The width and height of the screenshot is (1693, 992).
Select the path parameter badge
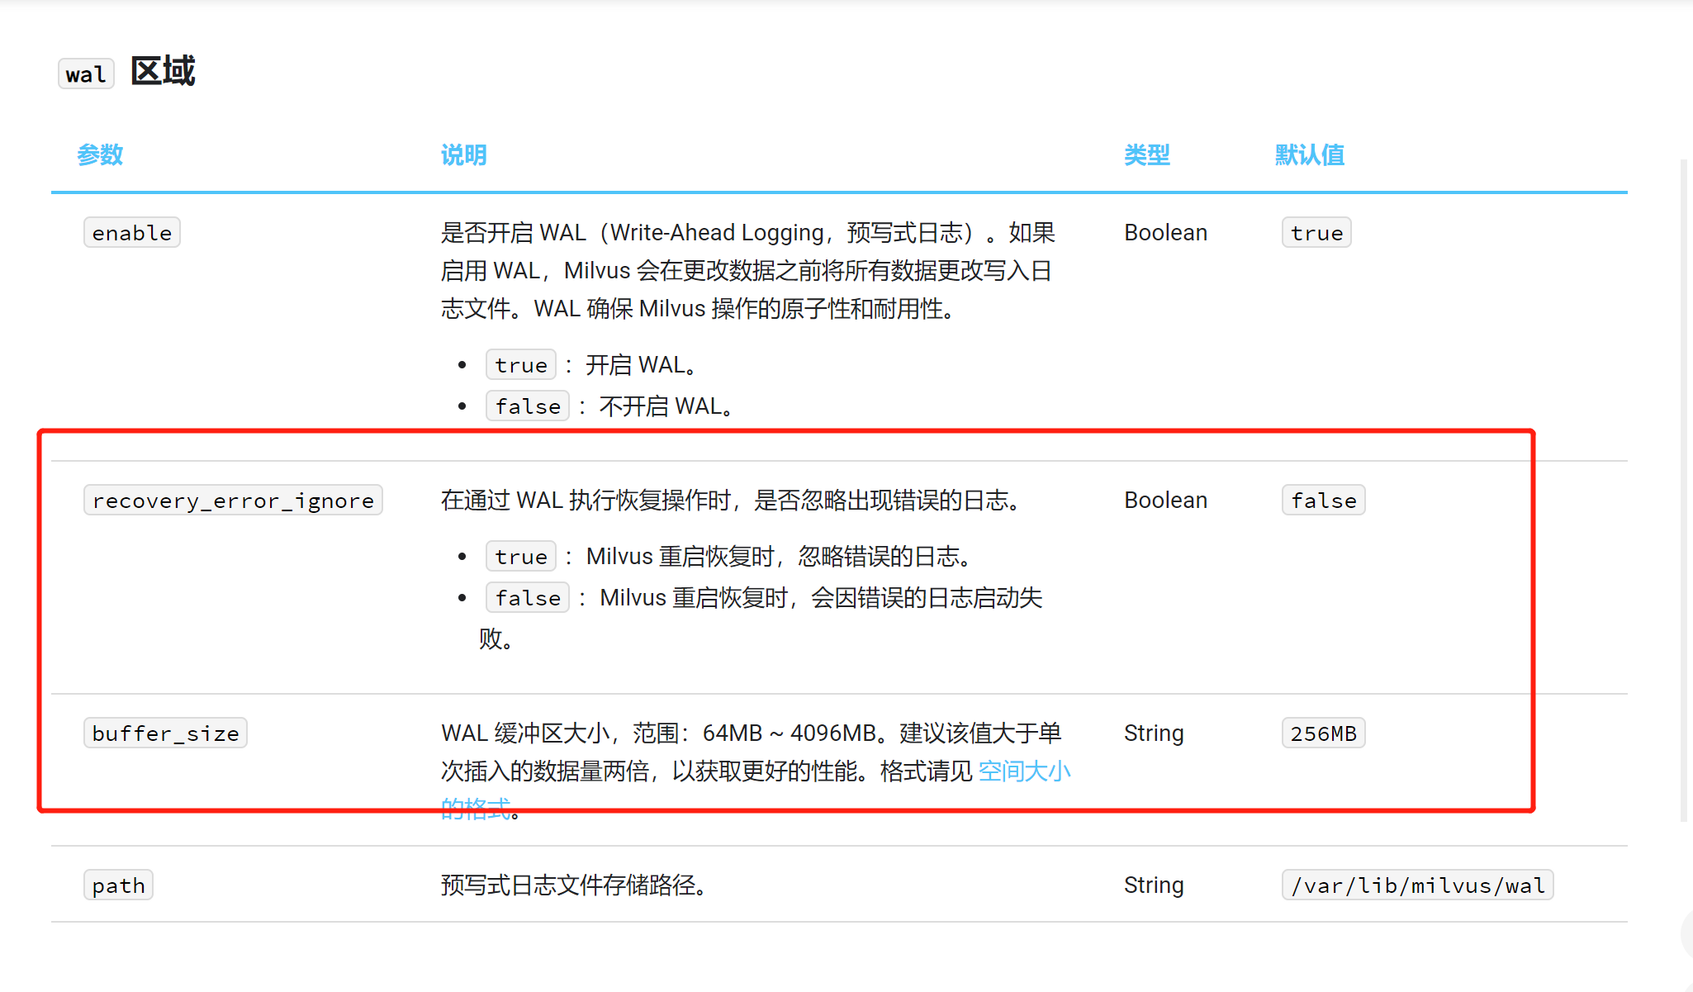tap(118, 885)
